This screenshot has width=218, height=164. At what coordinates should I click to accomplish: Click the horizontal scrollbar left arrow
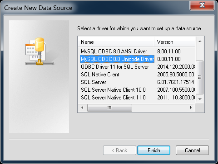pyautogui.click(x=82, y=108)
